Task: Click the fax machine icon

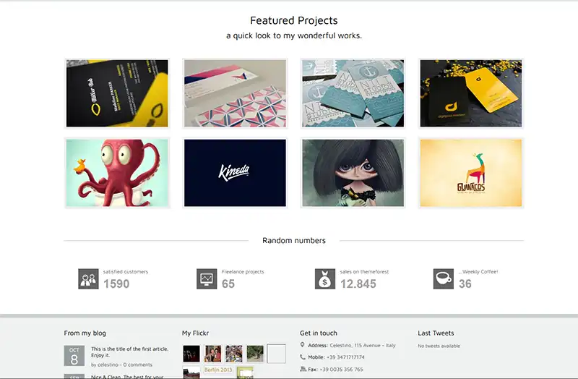Action: tap(303, 369)
